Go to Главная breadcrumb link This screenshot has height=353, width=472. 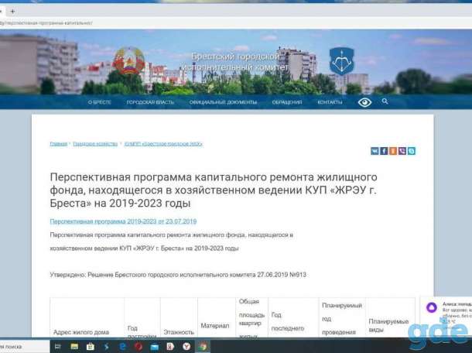[x=58, y=144]
